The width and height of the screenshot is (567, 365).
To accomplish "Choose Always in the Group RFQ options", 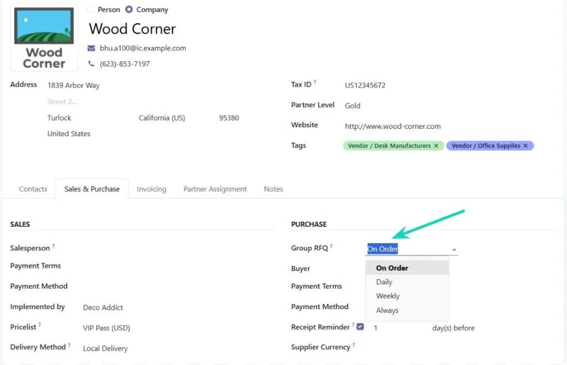I will (388, 310).
